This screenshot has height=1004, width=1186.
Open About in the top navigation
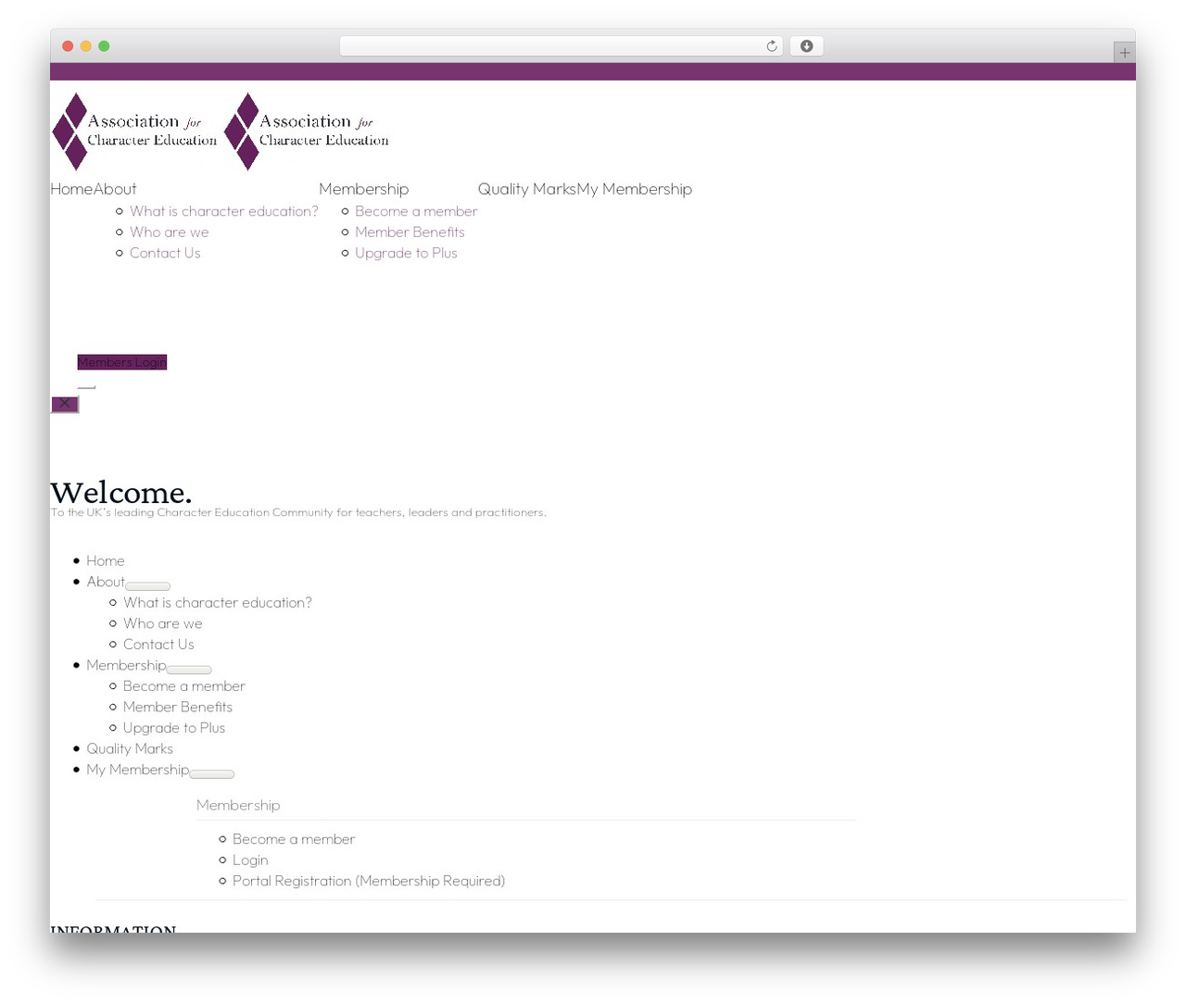115,189
